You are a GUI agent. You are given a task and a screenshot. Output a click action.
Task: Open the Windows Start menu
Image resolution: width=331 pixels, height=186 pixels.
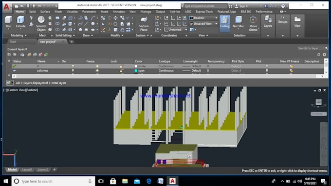(6, 181)
